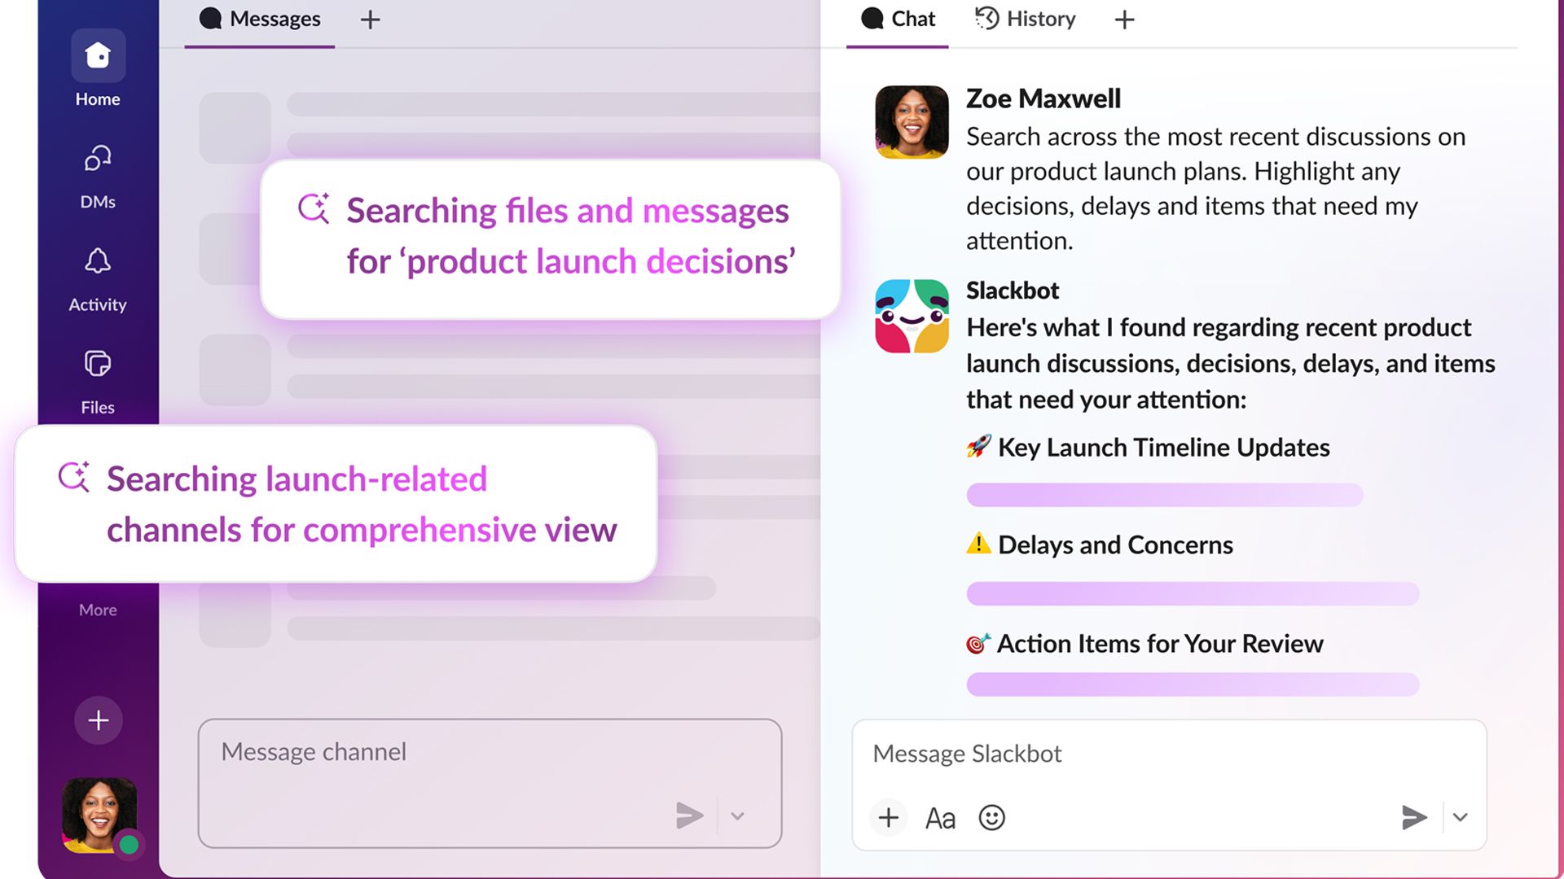
Task: Click Zoe Maxwell's profile picture
Action: click(911, 122)
